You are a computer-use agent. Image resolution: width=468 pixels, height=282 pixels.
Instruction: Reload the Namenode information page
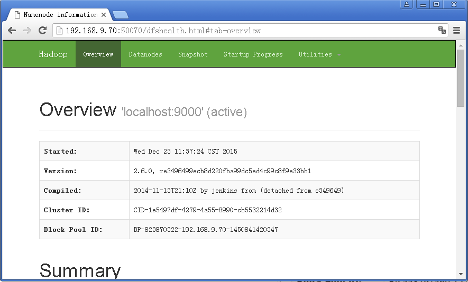tap(43, 30)
